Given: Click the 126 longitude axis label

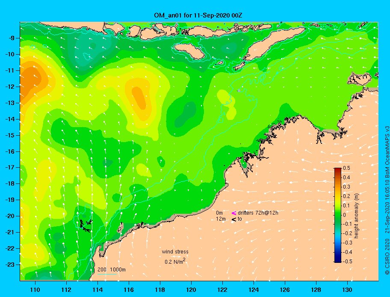Looking at the screenshot, I should [x=285, y=290].
